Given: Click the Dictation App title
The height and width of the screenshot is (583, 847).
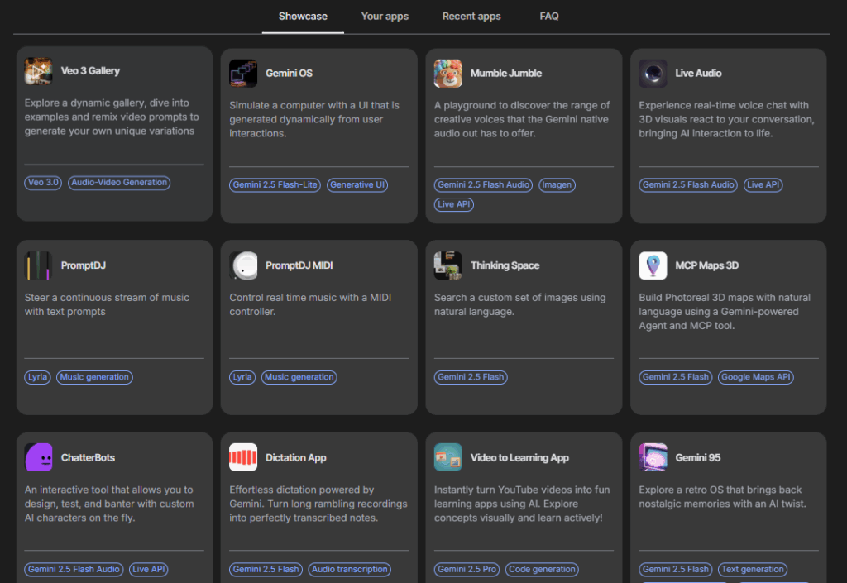Looking at the screenshot, I should (296, 458).
